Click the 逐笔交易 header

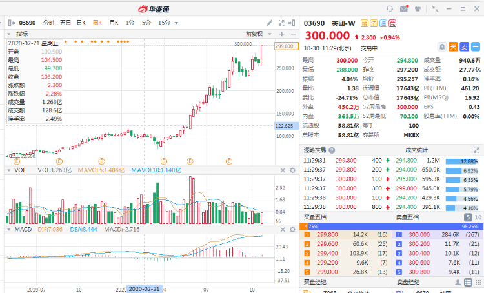point(314,150)
